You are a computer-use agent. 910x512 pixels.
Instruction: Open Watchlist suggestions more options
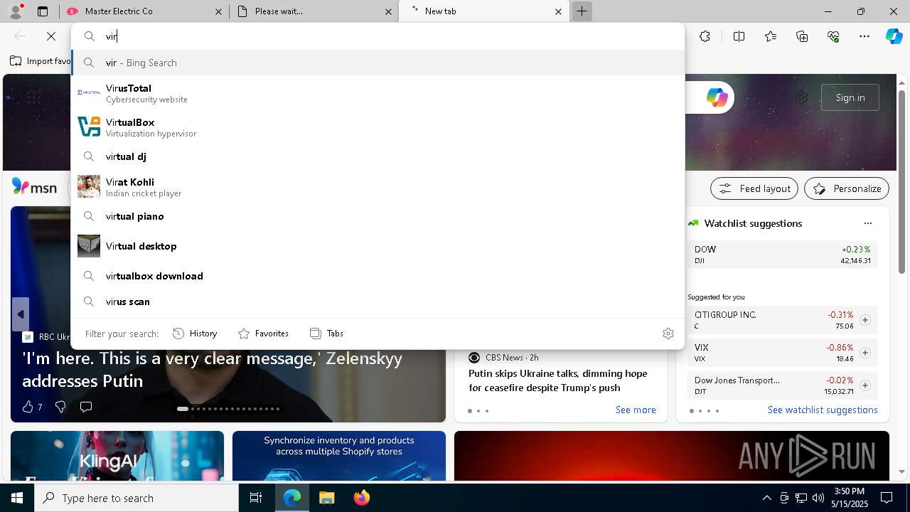867,223
